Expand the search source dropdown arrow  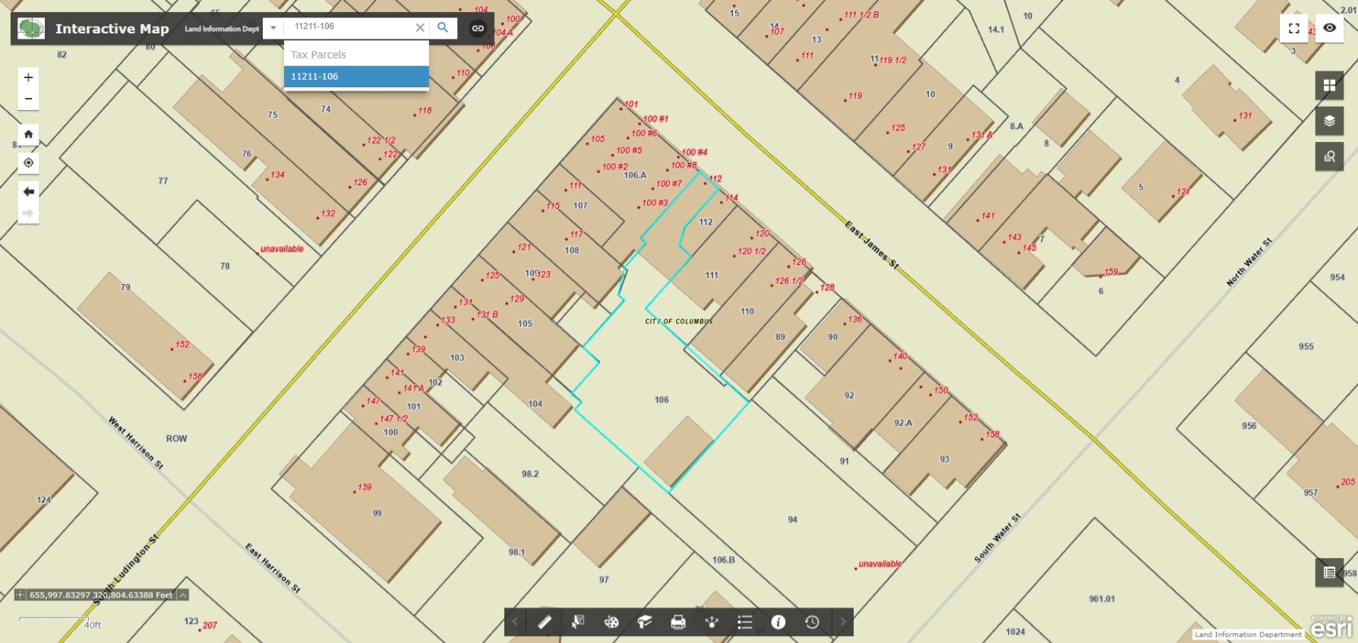(273, 28)
